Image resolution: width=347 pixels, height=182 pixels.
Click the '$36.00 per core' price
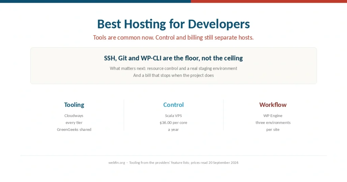pos(173,122)
